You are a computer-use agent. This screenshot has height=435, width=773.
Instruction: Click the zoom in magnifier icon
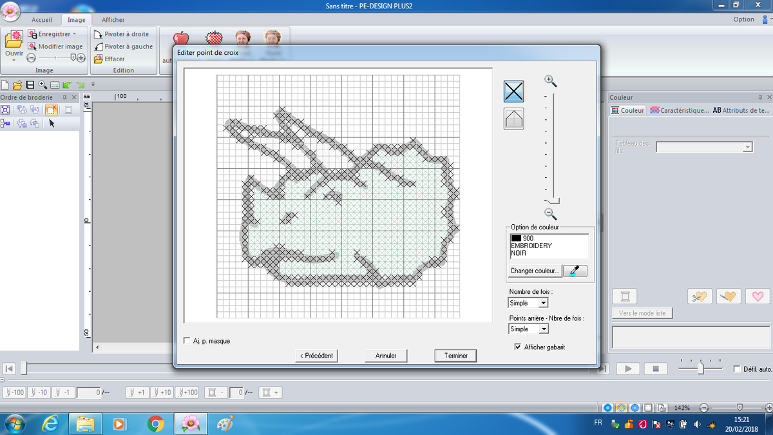(x=550, y=81)
